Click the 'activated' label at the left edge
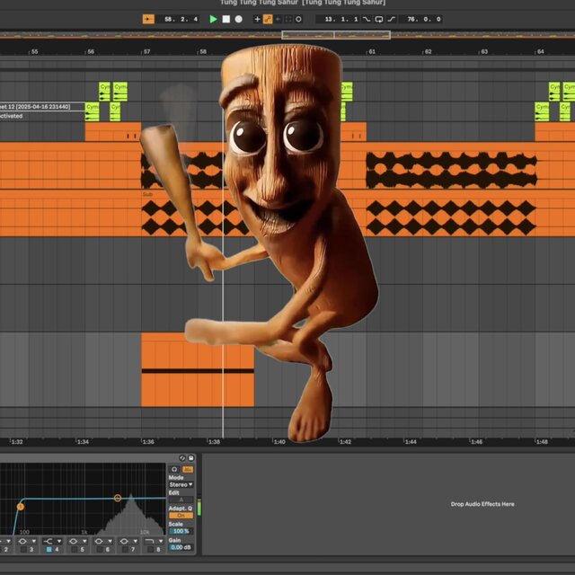The width and height of the screenshot is (575, 575). tap(12, 116)
